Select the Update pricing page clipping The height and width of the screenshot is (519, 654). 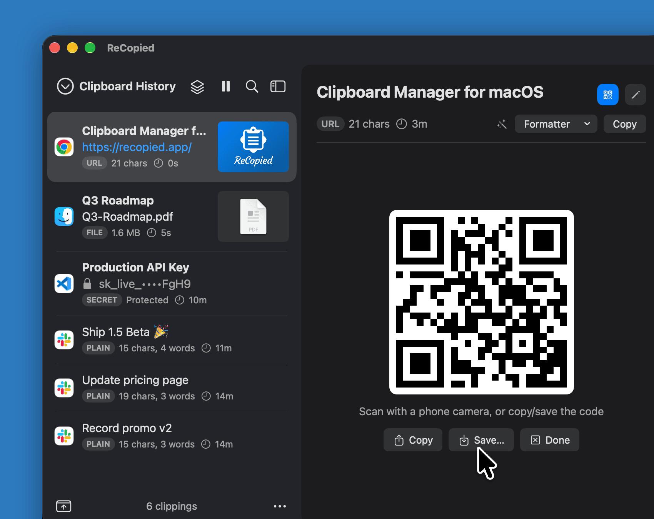coord(172,388)
